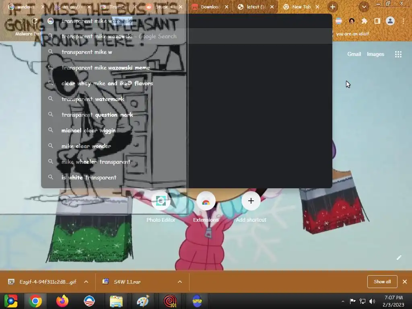The height and width of the screenshot is (309, 412).
Task: Open the blue masked face taskbar icon
Action: [197, 301]
